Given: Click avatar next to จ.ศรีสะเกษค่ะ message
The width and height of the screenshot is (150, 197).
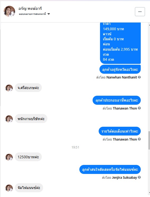Looking at the screenshot, I should click(9, 88).
